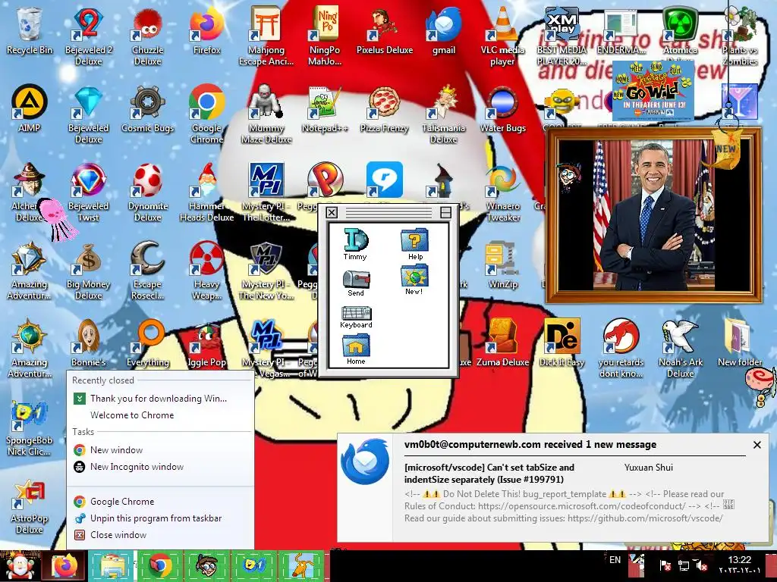777x582 pixels.
Task: Open Heavy Weapon desktop icon
Action: (x=206, y=269)
